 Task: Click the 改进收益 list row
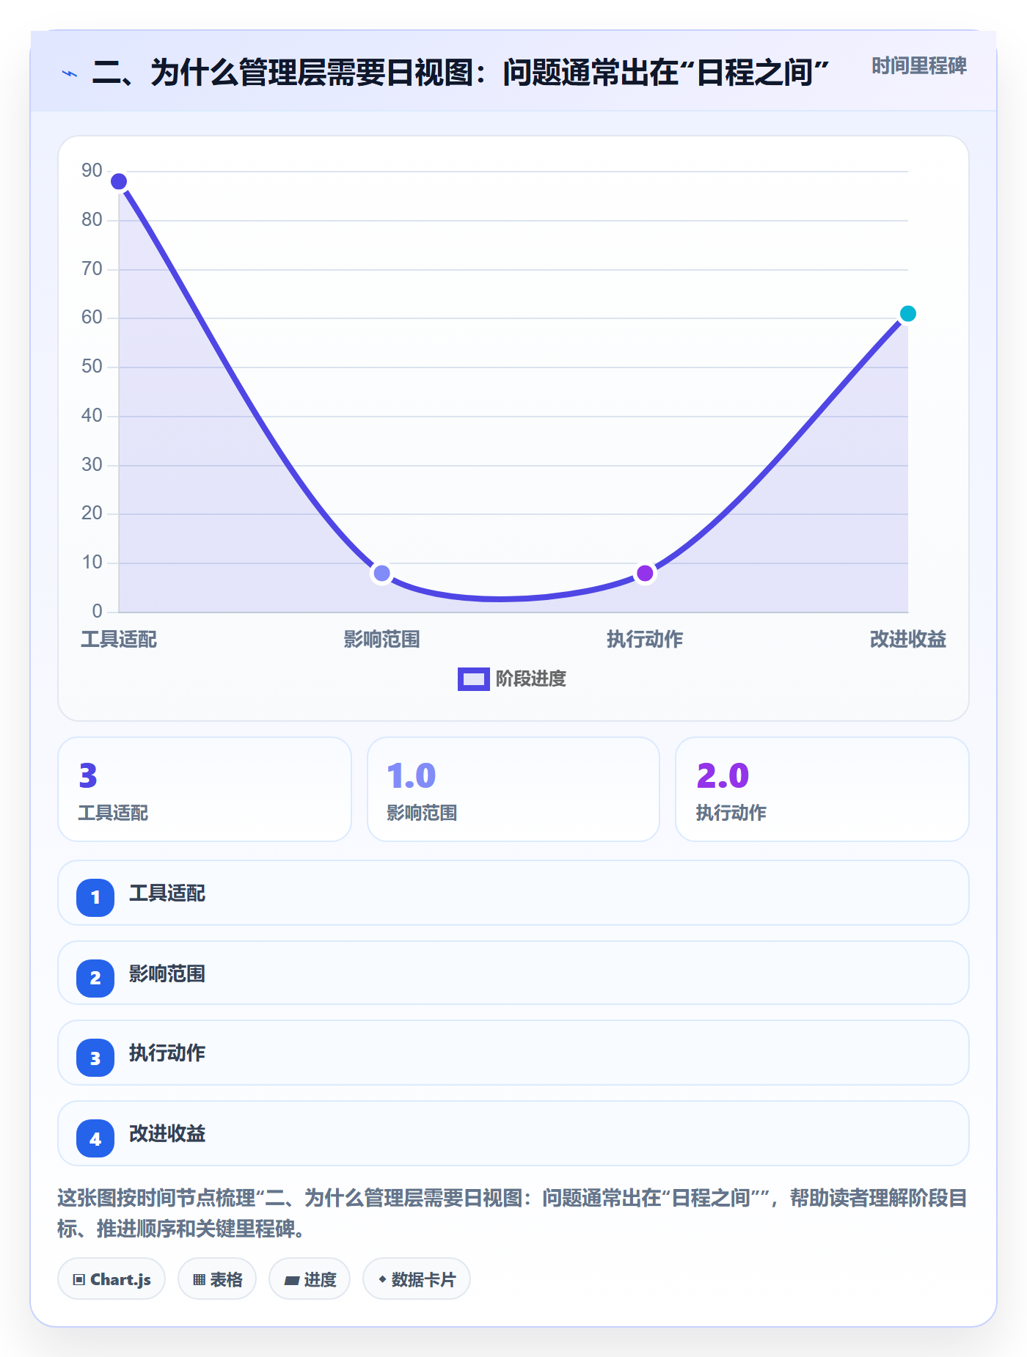coord(513,1133)
